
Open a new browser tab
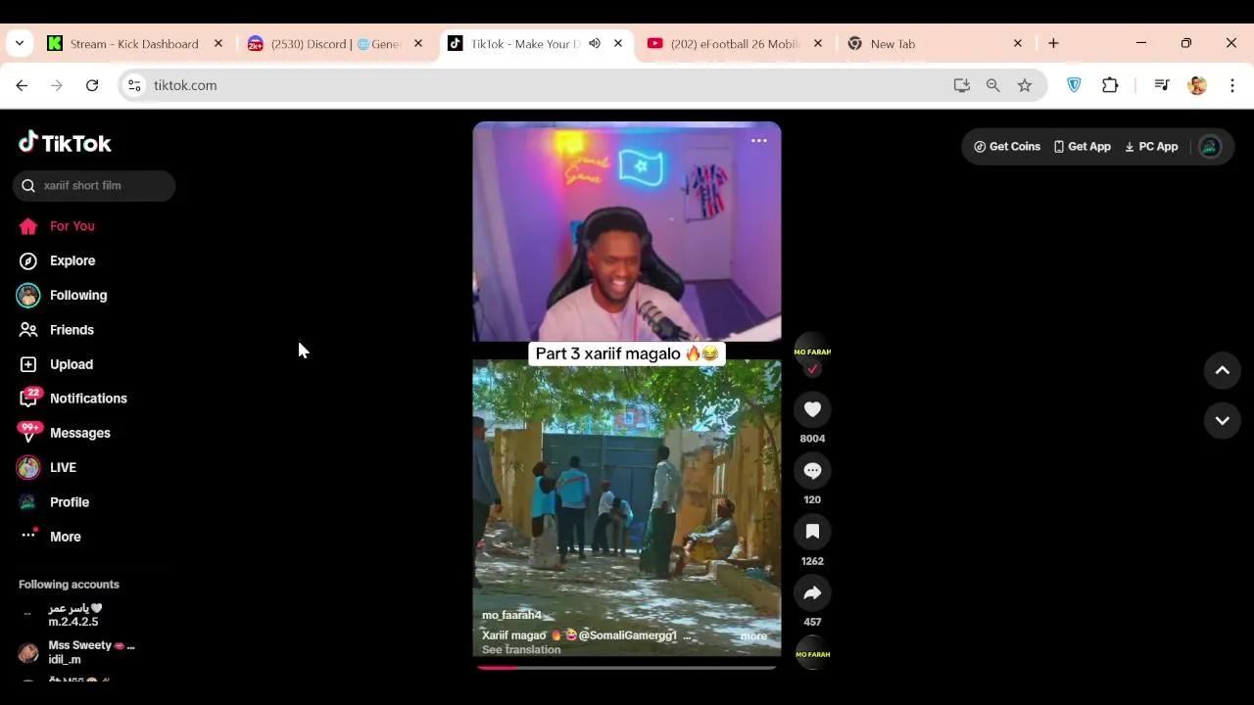1053,44
